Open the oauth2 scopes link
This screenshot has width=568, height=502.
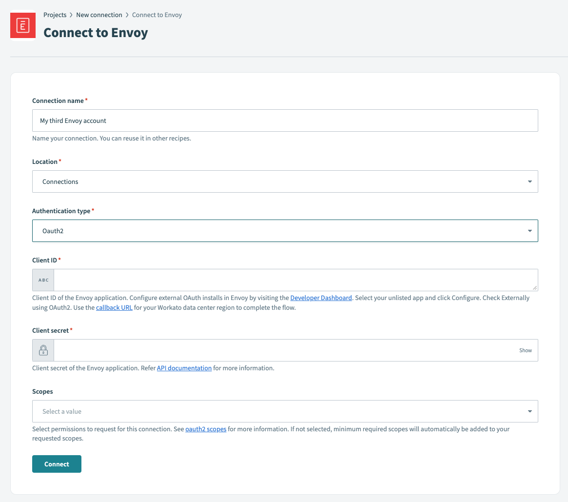point(205,429)
